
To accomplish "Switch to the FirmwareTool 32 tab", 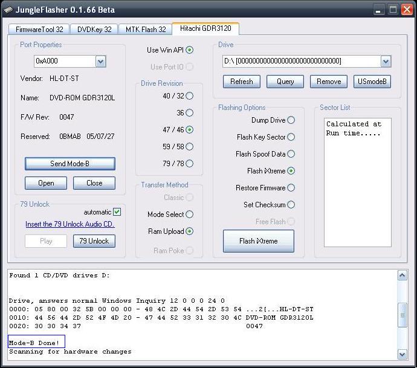I will [39, 29].
